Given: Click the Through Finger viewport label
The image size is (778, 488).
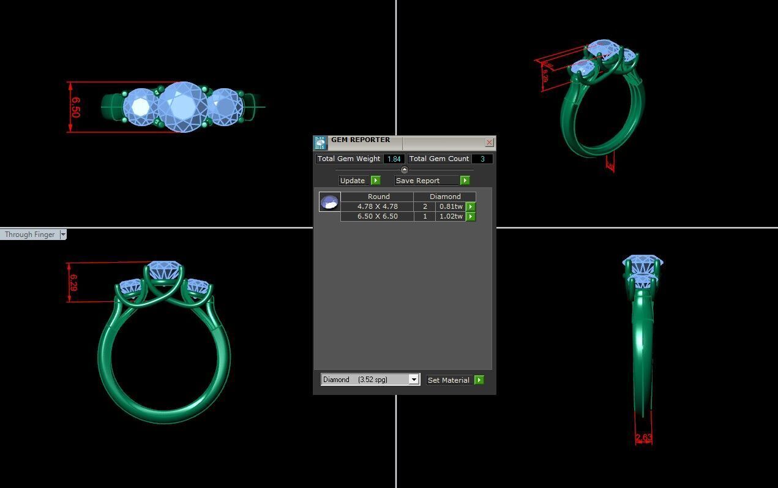Looking at the screenshot, I should pyautogui.click(x=30, y=235).
